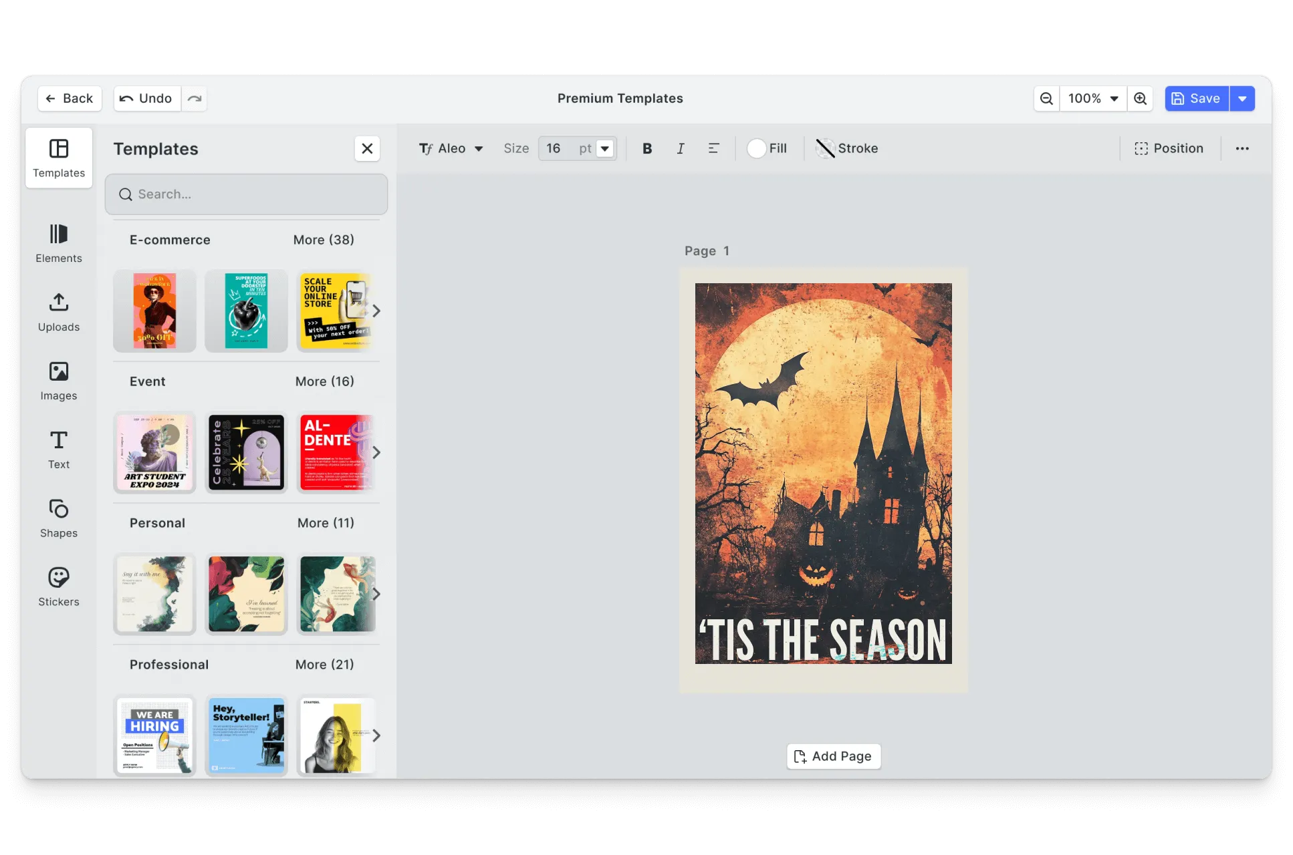The image size is (1293, 855).
Task: Zoom in with the magnifier plus icon
Action: (x=1141, y=98)
